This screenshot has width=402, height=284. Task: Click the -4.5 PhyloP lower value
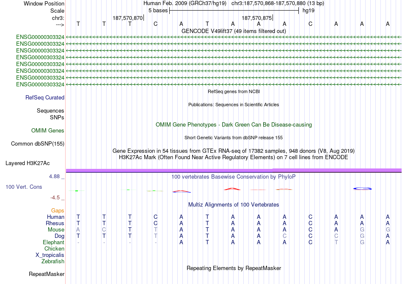(x=55, y=198)
